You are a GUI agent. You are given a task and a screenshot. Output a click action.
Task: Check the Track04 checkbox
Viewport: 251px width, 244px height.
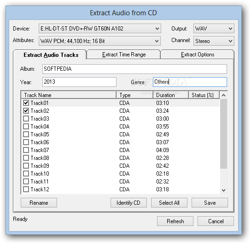pos(26,127)
